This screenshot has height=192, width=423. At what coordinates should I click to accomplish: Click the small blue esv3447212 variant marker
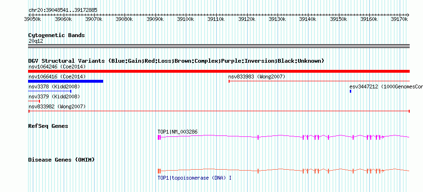pyautogui.click(x=350, y=91)
